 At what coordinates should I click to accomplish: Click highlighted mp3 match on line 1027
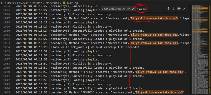[154, 18]
